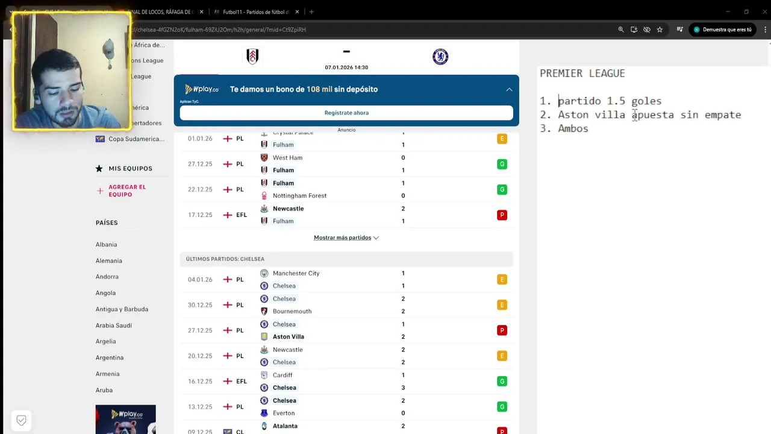This screenshot has width=771, height=434.
Task: Open the yellow E badge for 20.12.25 Newcastle match
Action: [x=502, y=356]
